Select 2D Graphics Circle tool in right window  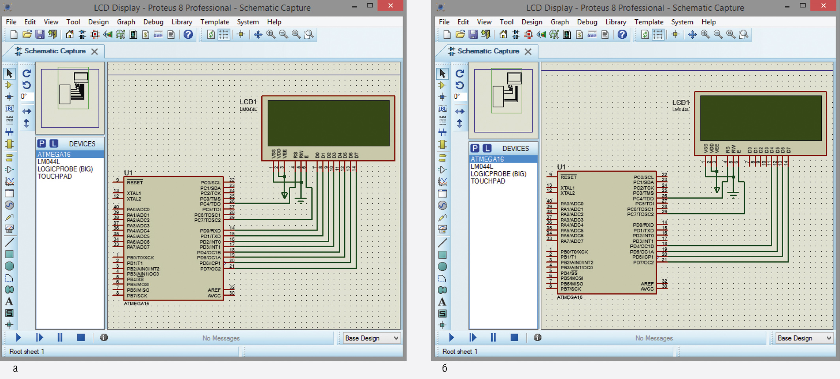coord(442,266)
